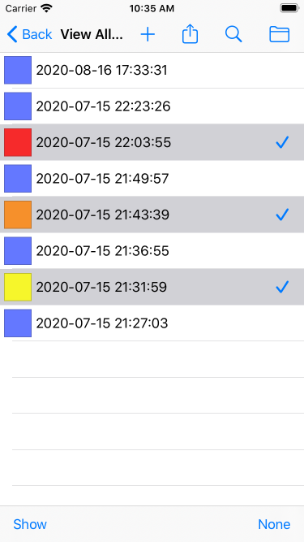The width and height of the screenshot is (304, 542).
Task: Select the yellow color swatch
Action: 18,287
